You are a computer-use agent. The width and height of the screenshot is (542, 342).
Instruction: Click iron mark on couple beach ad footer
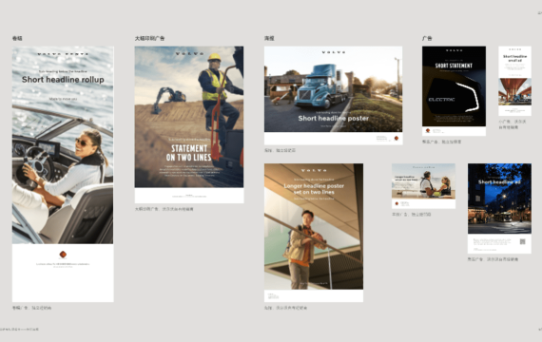(397, 204)
